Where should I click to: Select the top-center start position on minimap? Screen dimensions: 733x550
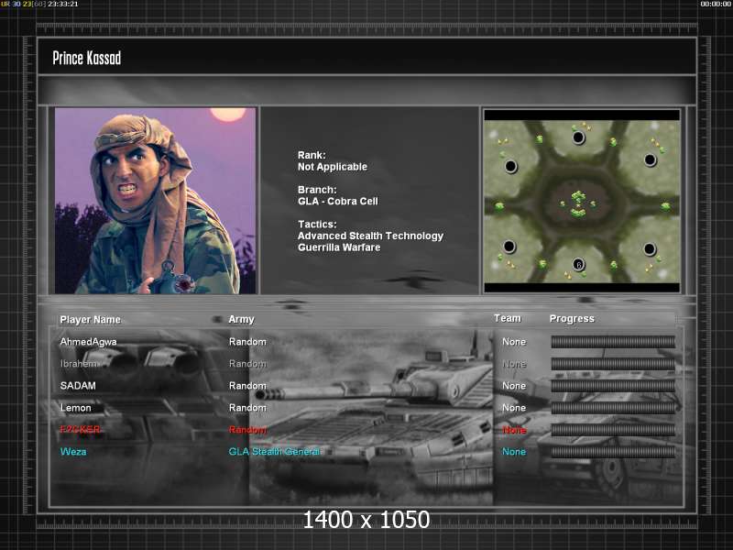point(578,138)
